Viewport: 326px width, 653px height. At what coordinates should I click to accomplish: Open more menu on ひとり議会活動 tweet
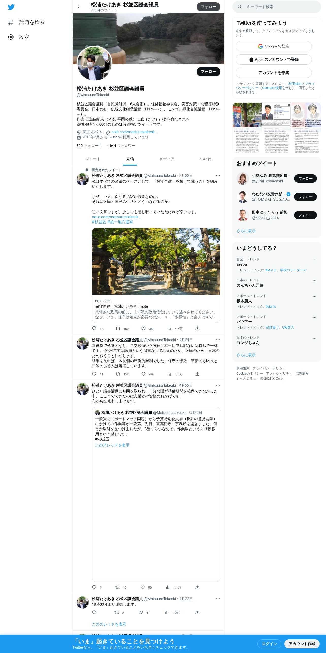coord(218,385)
